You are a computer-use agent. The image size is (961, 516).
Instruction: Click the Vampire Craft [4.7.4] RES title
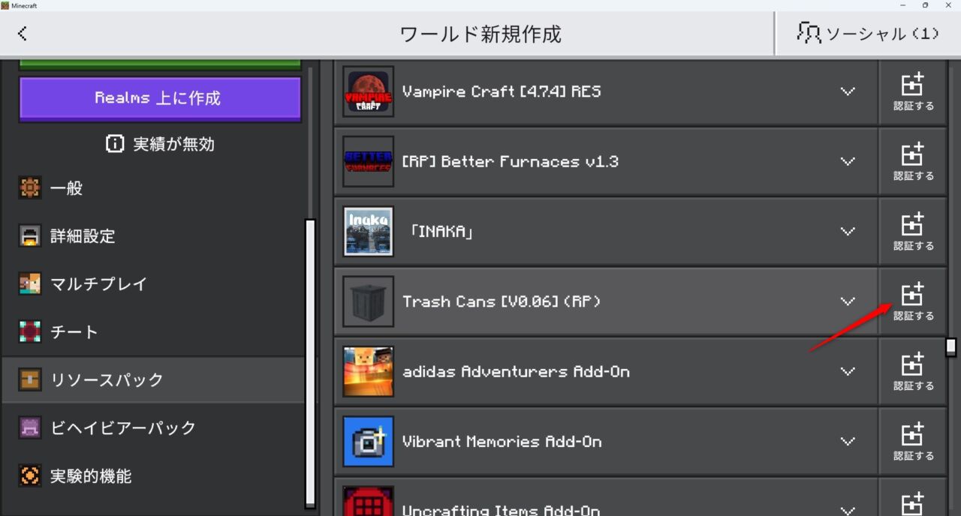502,91
